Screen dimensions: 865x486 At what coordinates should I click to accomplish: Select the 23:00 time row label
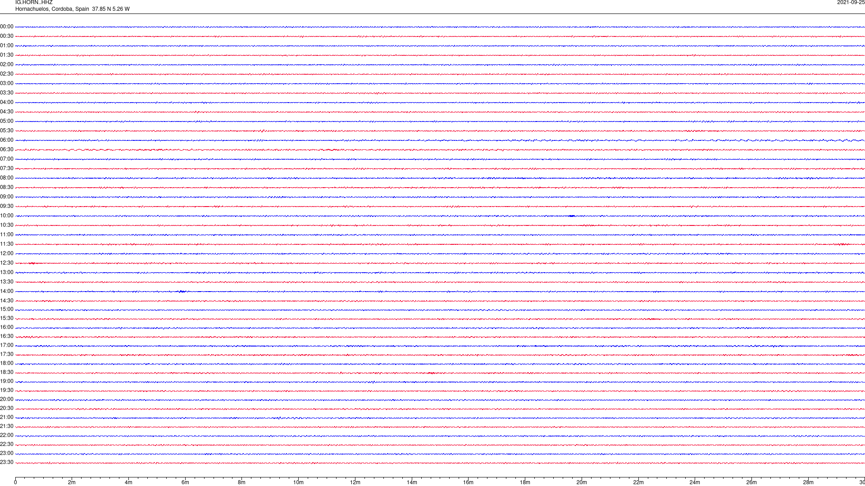7,453
